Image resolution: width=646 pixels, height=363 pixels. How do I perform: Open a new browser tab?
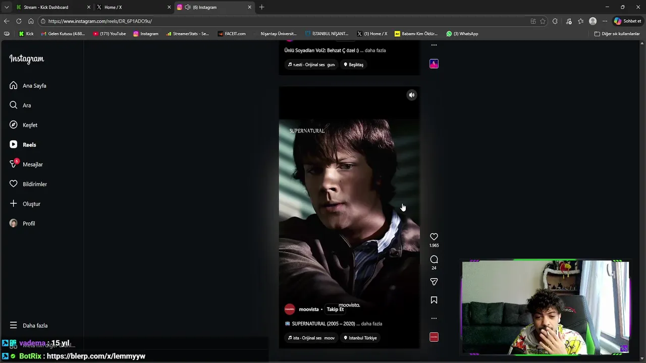[261, 7]
